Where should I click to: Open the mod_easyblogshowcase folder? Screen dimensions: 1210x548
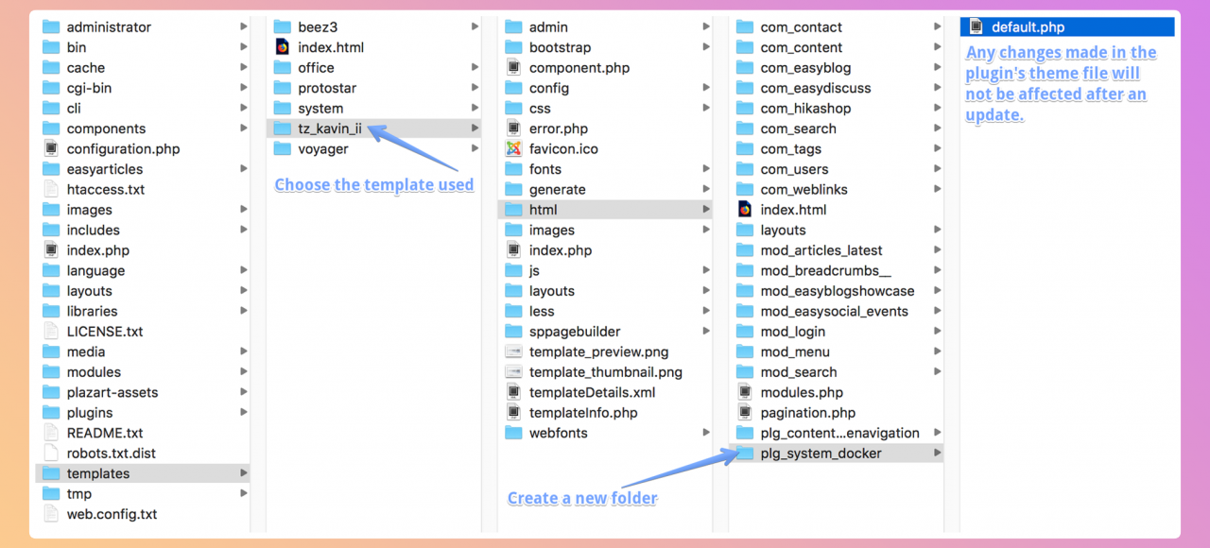(x=837, y=291)
